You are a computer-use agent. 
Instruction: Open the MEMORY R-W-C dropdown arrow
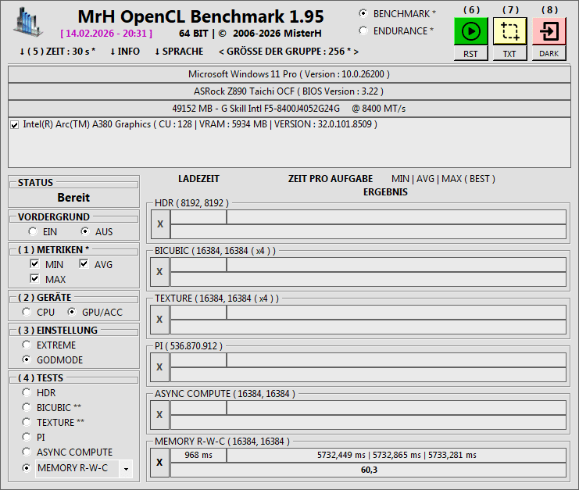[x=126, y=469]
